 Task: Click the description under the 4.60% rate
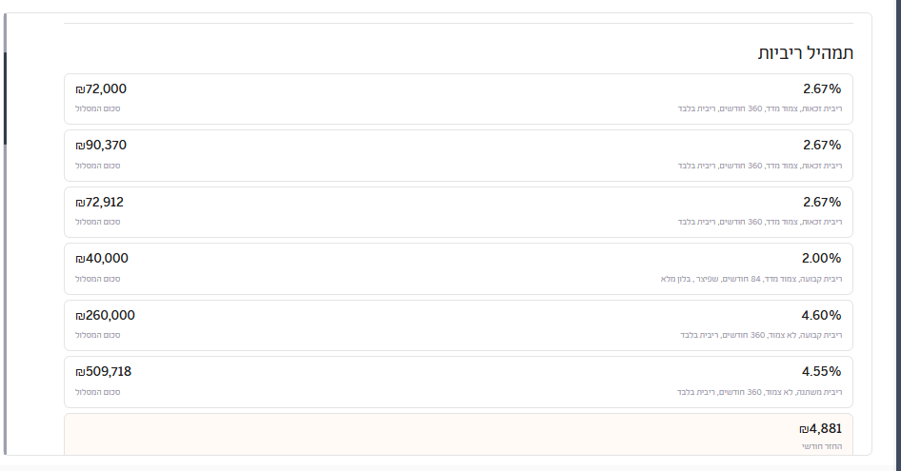point(760,335)
